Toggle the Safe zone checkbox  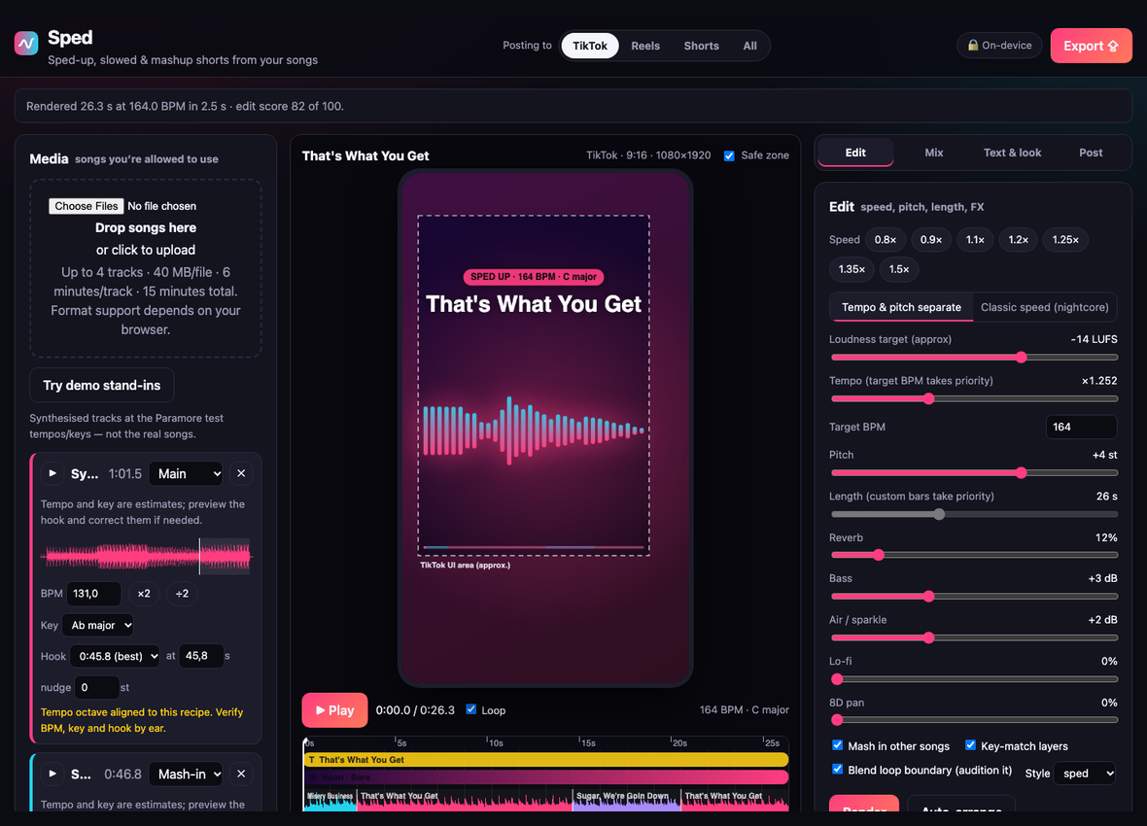point(729,155)
